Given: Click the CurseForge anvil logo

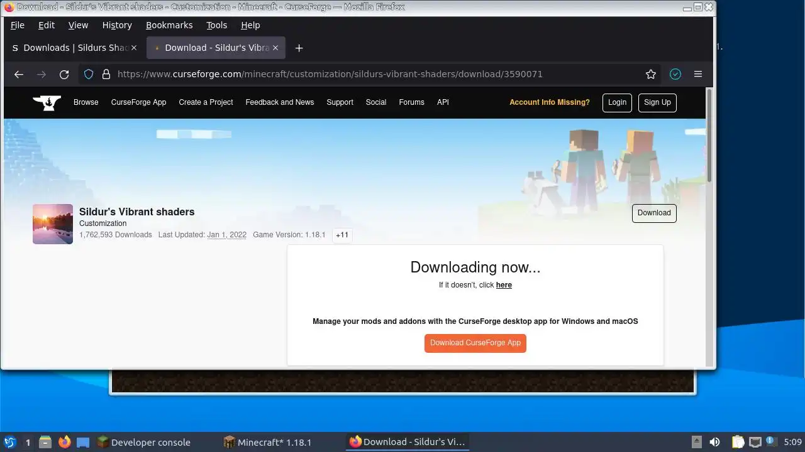Looking at the screenshot, I should 47,102.
